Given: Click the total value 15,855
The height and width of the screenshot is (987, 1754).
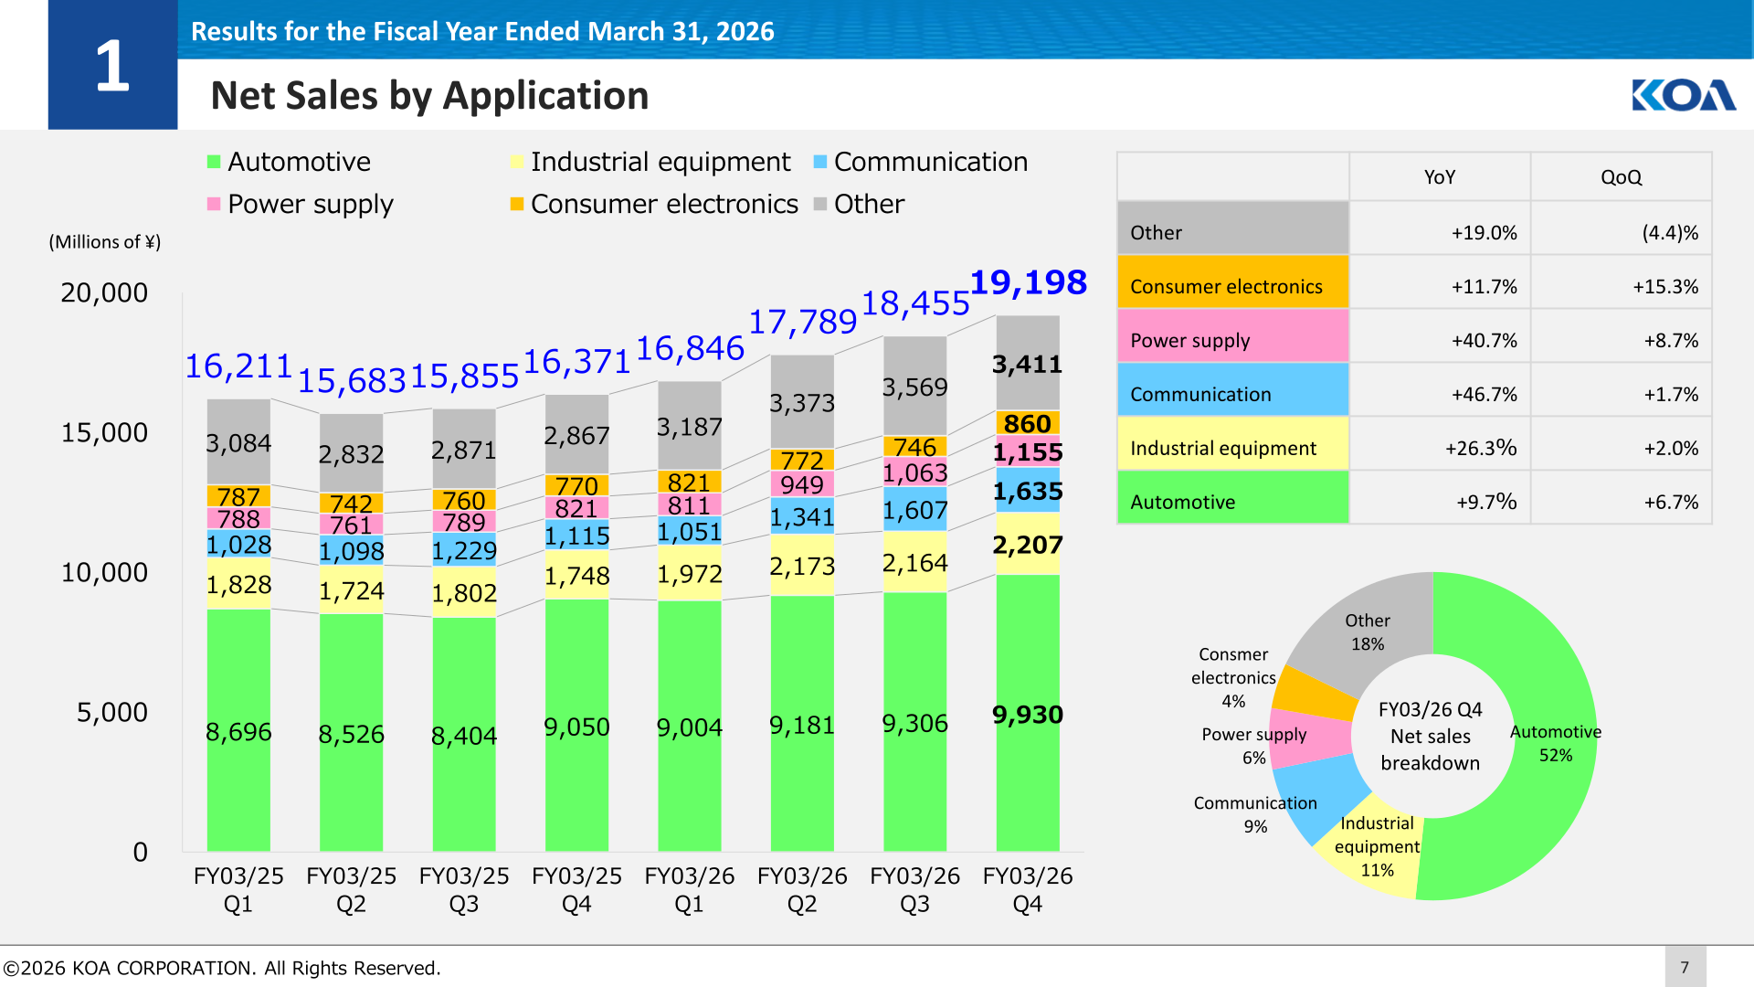Looking at the screenshot, I should pos(464,377).
